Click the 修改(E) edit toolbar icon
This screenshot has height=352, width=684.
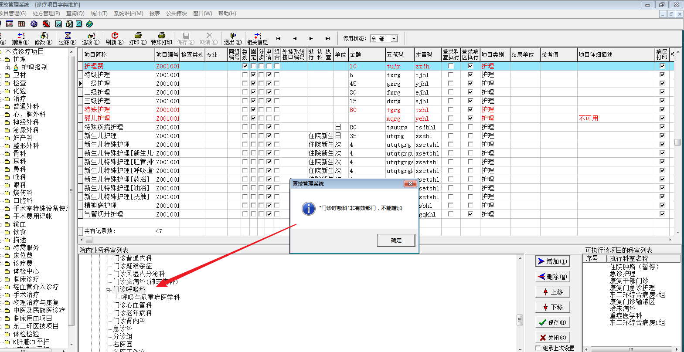coord(44,36)
